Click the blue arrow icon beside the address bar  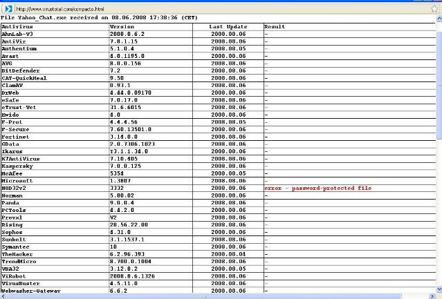pyautogui.click(x=8, y=9)
